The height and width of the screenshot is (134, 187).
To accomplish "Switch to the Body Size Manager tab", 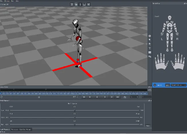I will pyautogui.click(x=25, y=129).
